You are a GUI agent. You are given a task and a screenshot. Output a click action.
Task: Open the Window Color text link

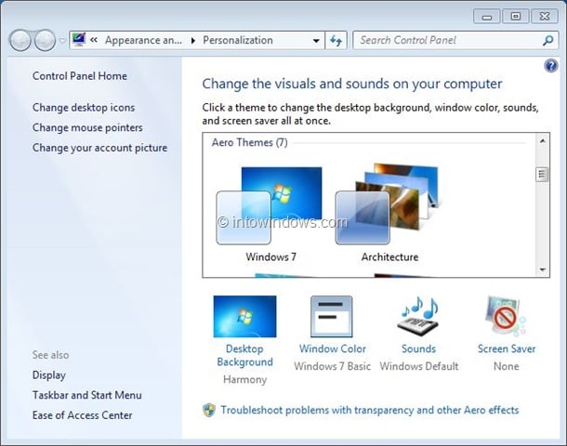pos(333,348)
